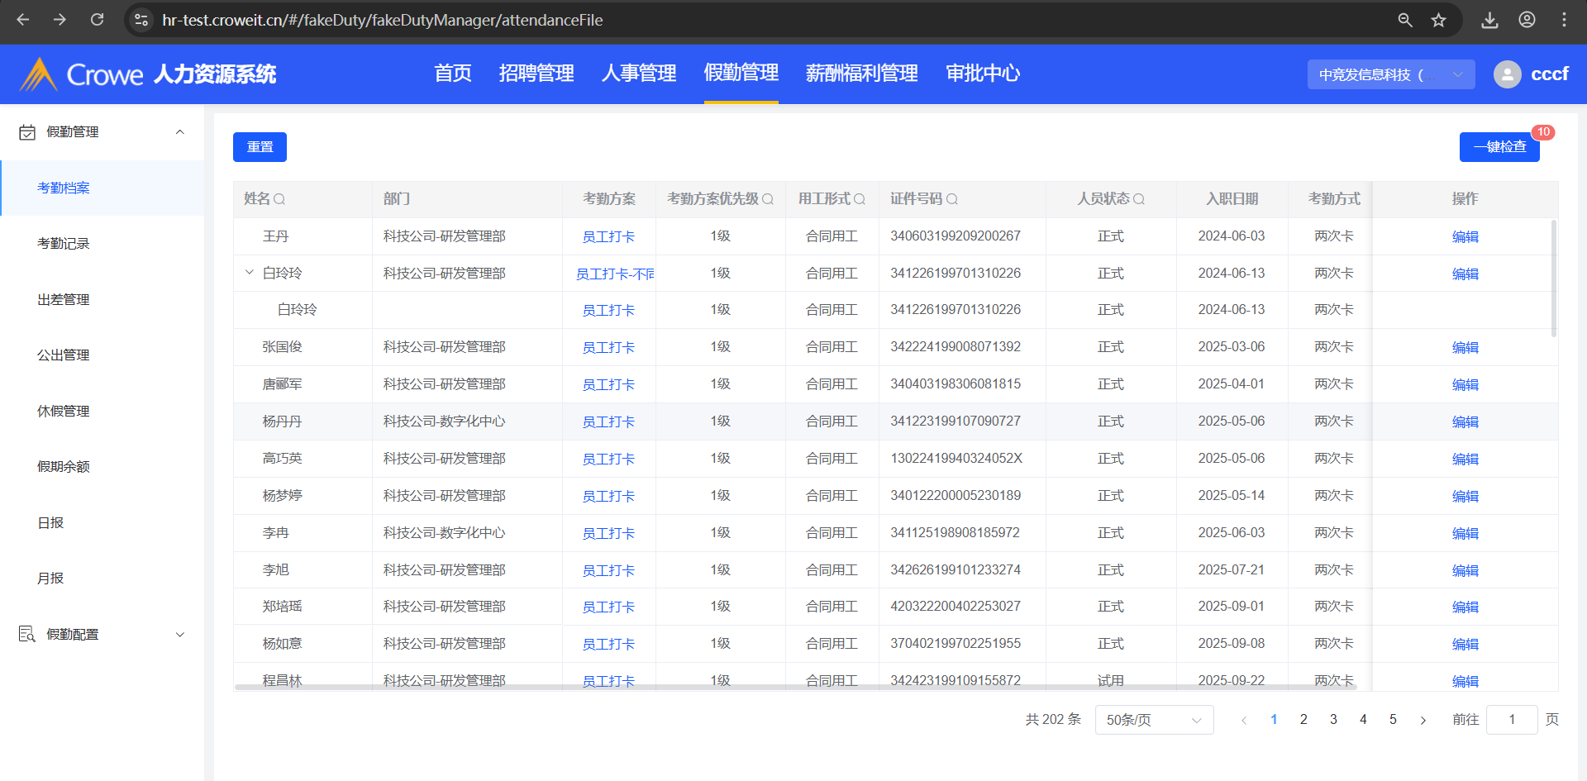This screenshot has height=781, width=1587.
Task: Click the search icon next to 考勤方案优先级
Action: pos(768,199)
